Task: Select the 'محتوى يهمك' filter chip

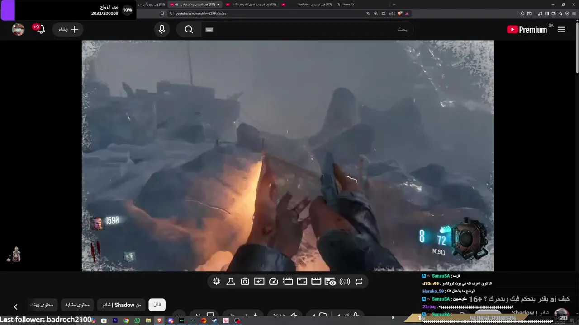Action: (42, 305)
